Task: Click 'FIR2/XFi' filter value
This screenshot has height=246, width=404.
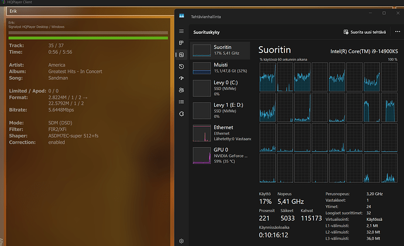Action: tap(57, 129)
